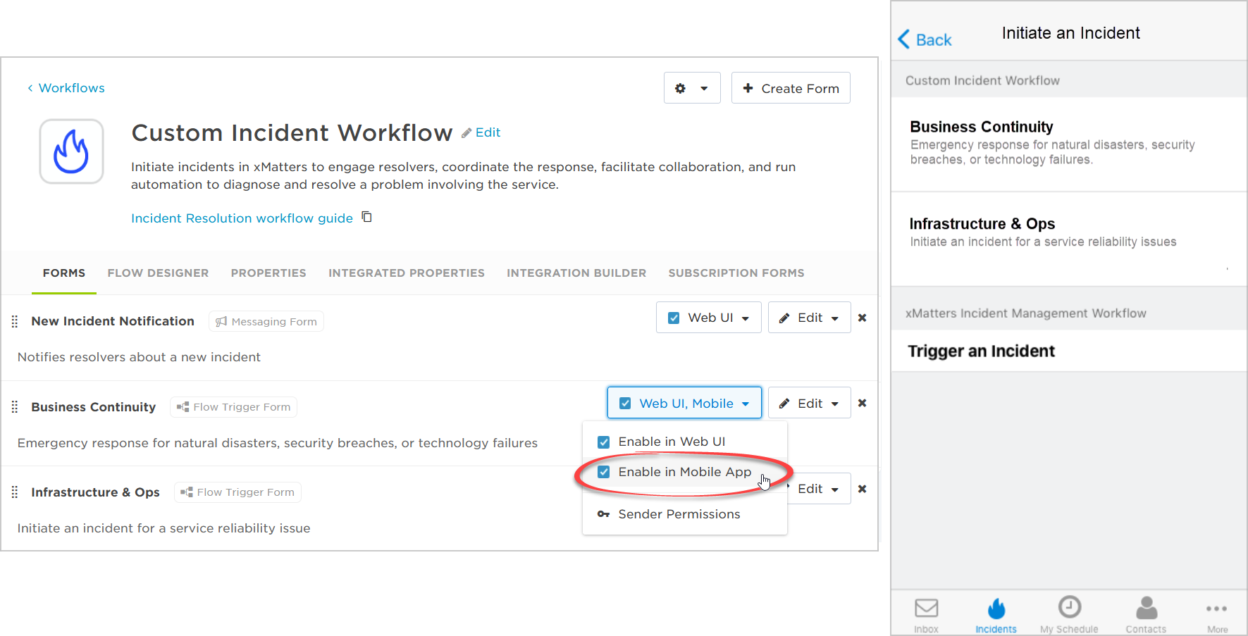Toggle Enable in Mobile App checkbox
The image size is (1248, 636).
603,472
